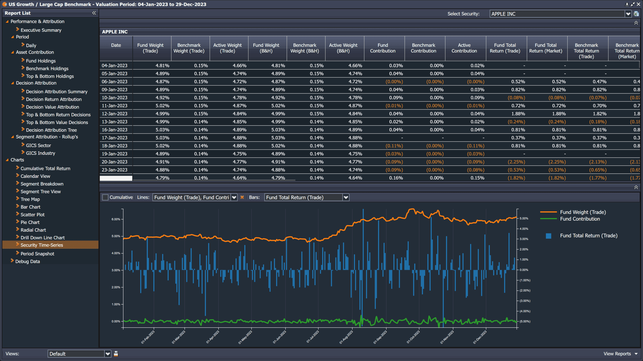Click the highlighted empty date cell

pos(116,178)
